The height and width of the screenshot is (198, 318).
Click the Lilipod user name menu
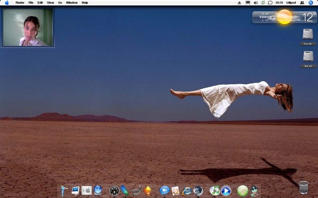point(291,2)
